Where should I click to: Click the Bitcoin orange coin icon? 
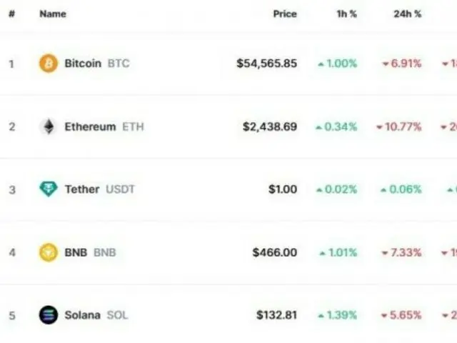click(49, 64)
